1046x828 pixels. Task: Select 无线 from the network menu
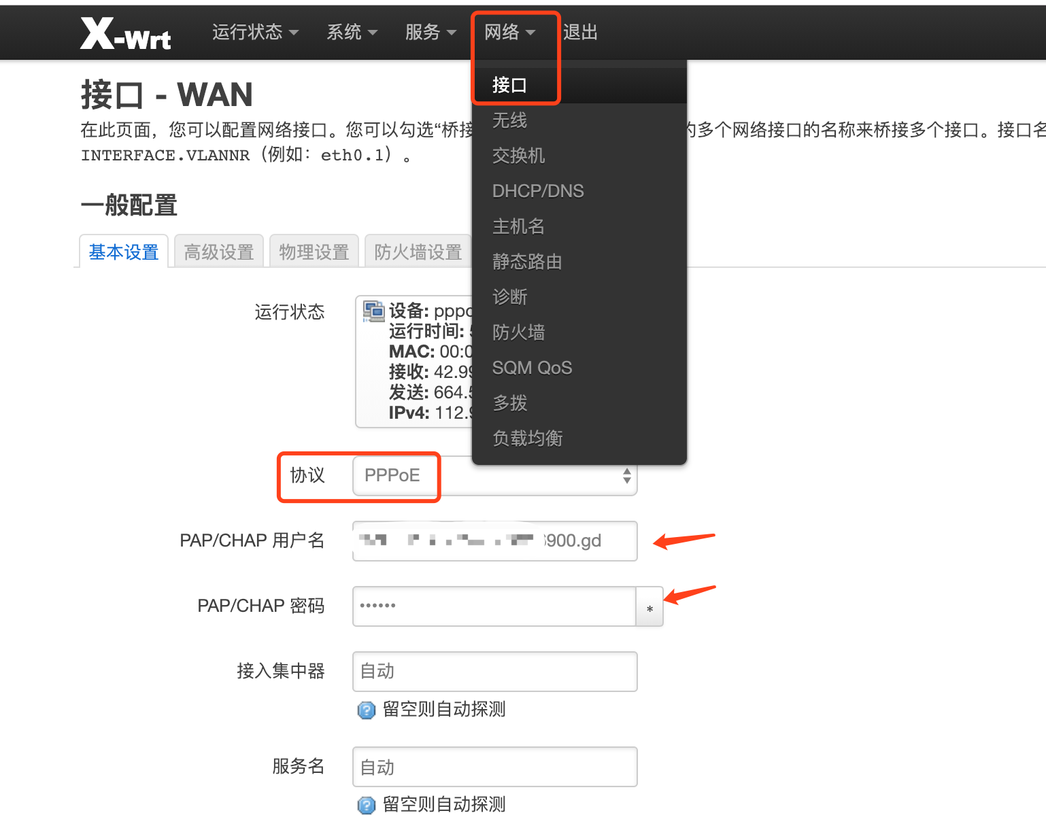click(509, 120)
